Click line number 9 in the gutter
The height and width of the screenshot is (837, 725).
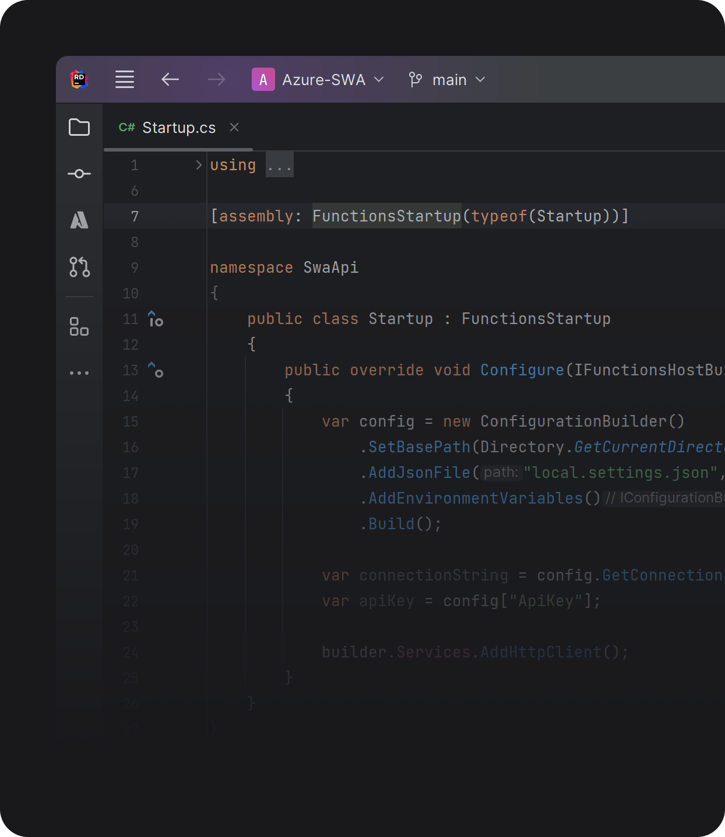click(x=135, y=268)
